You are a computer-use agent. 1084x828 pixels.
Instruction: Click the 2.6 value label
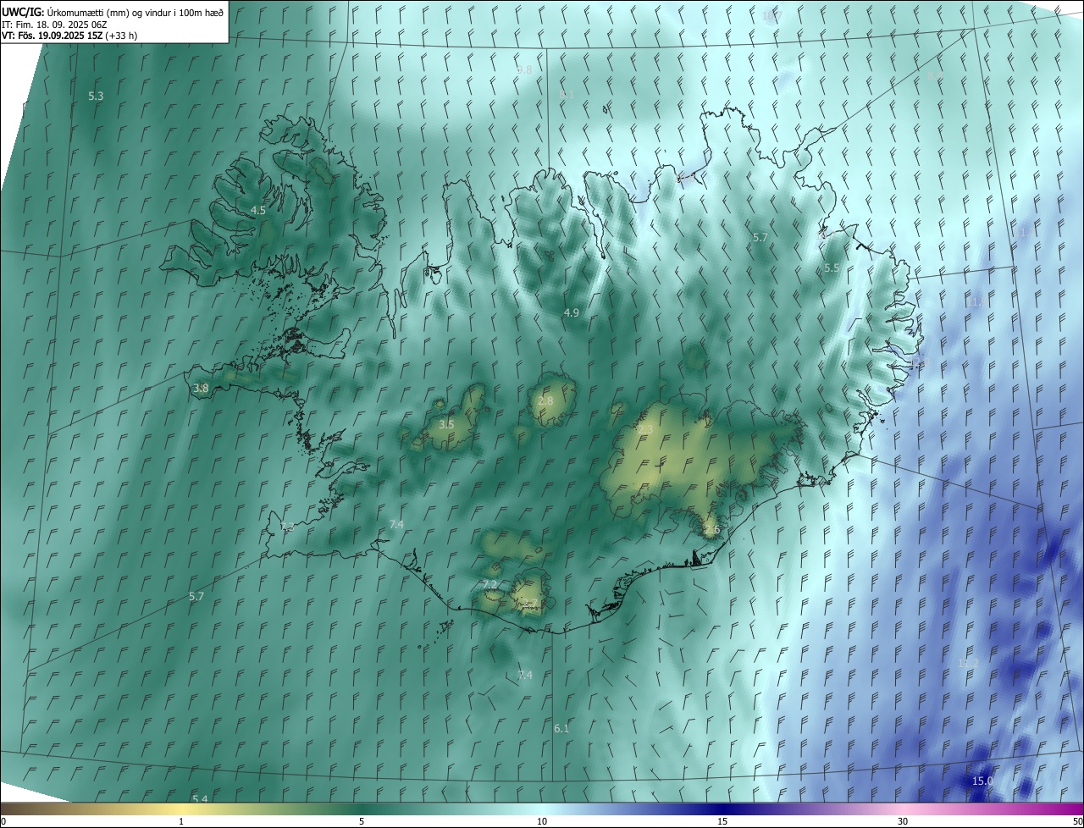coord(711,530)
